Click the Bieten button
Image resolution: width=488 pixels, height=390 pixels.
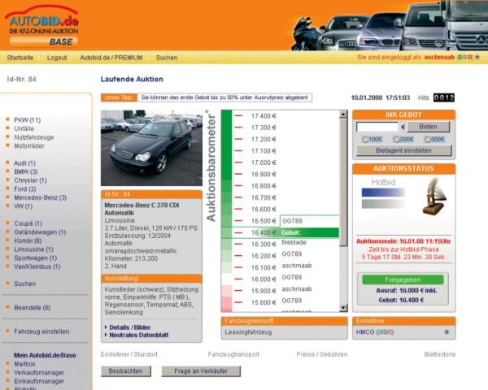pyautogui.click(x=429, y=127)
